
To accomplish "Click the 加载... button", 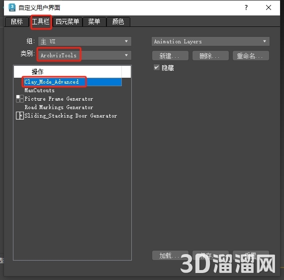I will click(x=170, y=256).
